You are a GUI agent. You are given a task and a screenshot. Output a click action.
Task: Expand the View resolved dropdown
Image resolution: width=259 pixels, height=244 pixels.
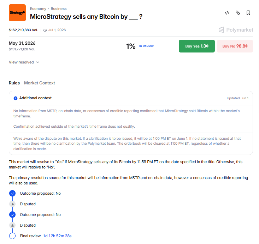[24, 62]
